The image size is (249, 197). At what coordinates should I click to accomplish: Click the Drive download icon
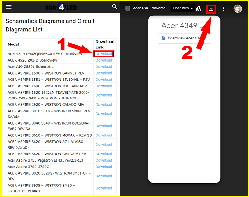[211, 9]
